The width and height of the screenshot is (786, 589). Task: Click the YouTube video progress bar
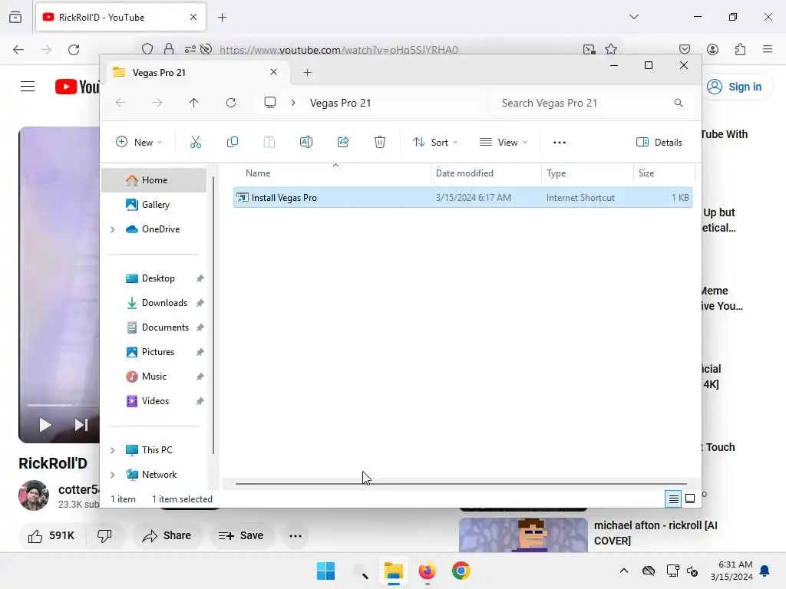[63, 405]
